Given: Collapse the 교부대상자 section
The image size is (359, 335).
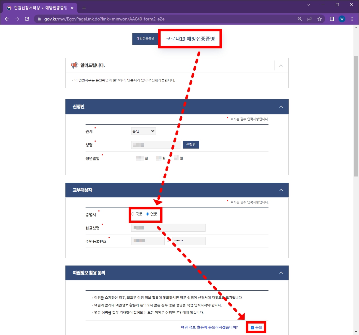Looking at the screenshot, I should click(x=281, y=190).
